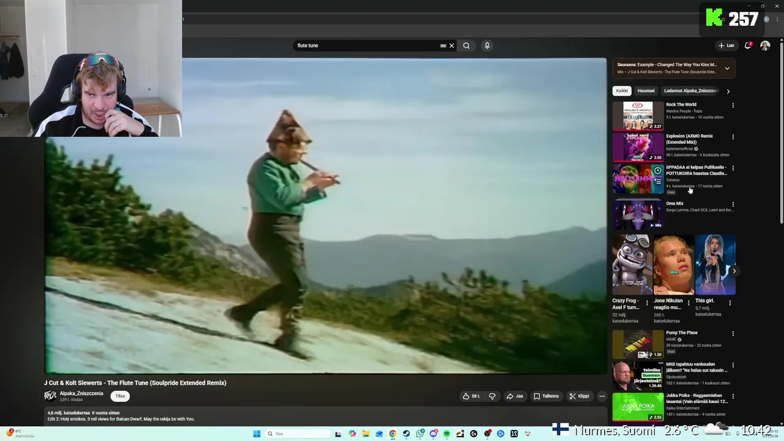Open options for Crazy Frog short
This screenshot has width=784, height=441.
click(647, 303)
